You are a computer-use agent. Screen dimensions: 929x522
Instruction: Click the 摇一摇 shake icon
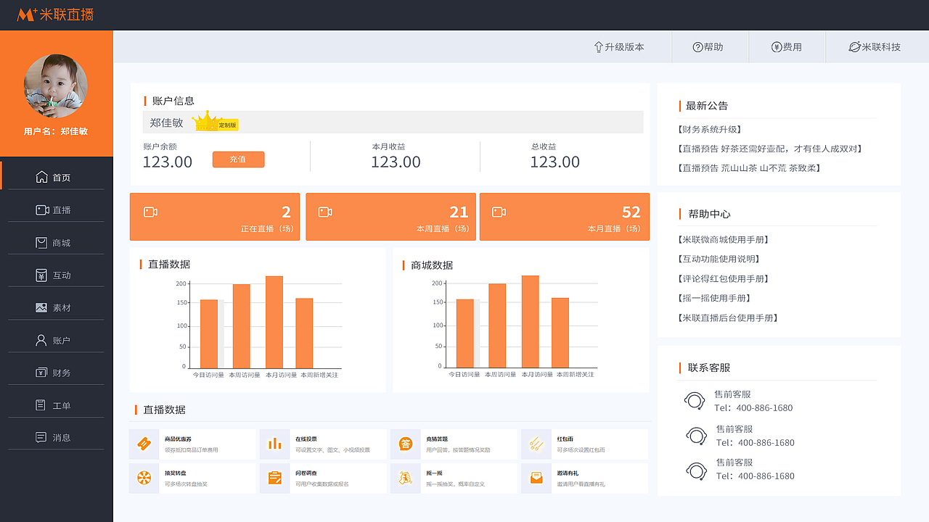click(x=405, y=478)
